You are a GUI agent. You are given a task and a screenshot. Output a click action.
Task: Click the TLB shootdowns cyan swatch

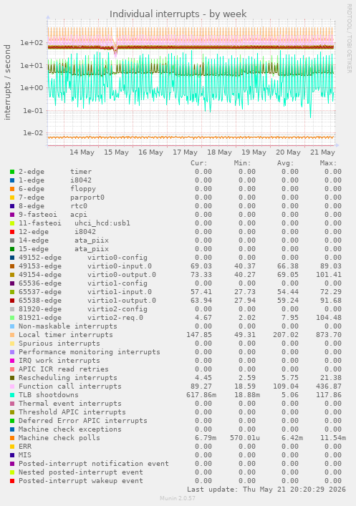[12, 395]
